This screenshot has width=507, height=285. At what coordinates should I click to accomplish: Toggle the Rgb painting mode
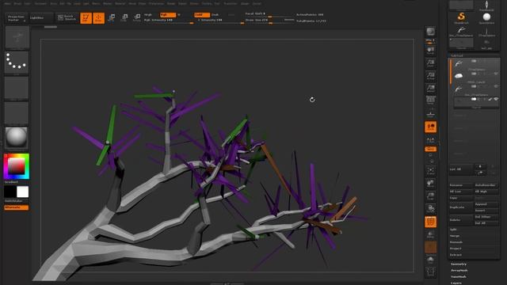168,15
